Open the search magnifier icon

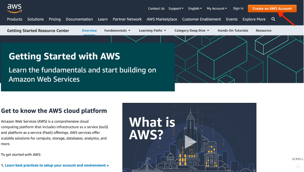(273, 19)
